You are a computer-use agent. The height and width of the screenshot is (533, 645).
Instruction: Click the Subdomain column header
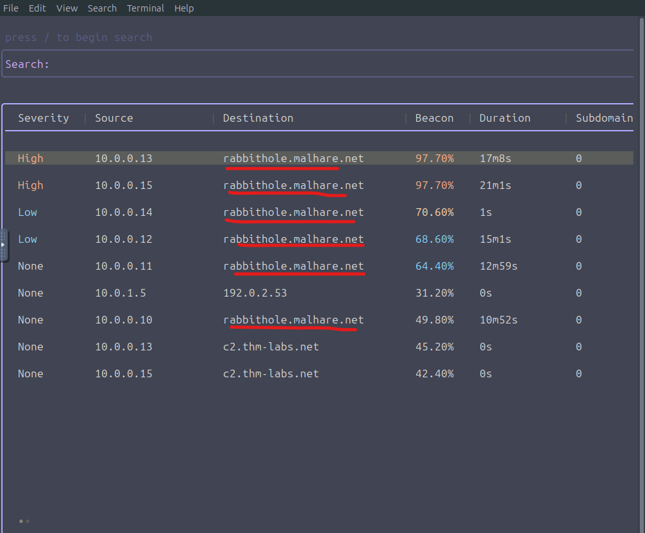(604, 118)
